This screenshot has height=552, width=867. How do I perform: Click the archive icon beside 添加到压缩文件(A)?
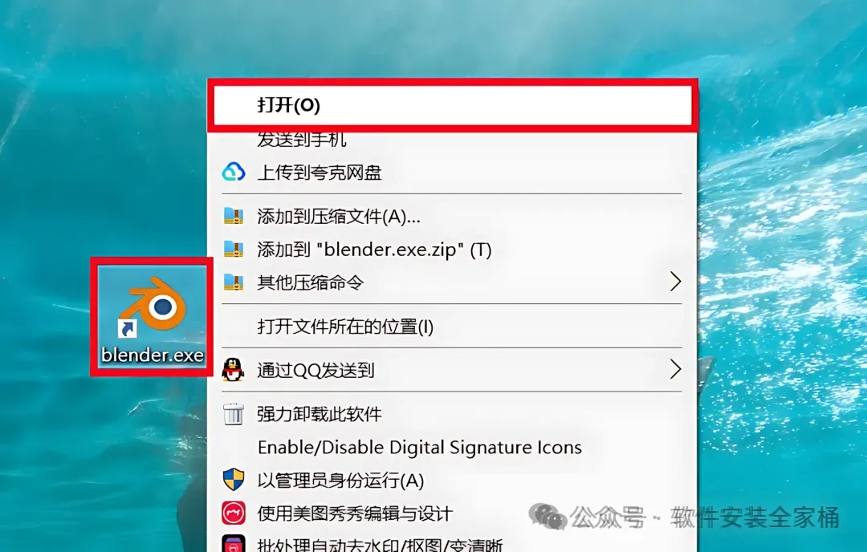(x=234, y=216)
